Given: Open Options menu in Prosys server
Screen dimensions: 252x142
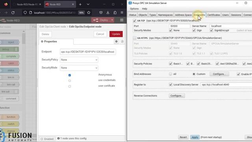Looking at the screenshot, I should [134, 9].
